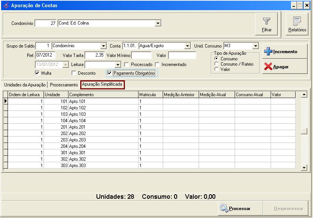Open the Relatórios report icon
This screenshot has width=313, height=218.
(297, 21)
